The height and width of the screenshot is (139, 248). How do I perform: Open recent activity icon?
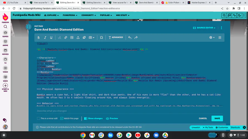coord(234,15)
